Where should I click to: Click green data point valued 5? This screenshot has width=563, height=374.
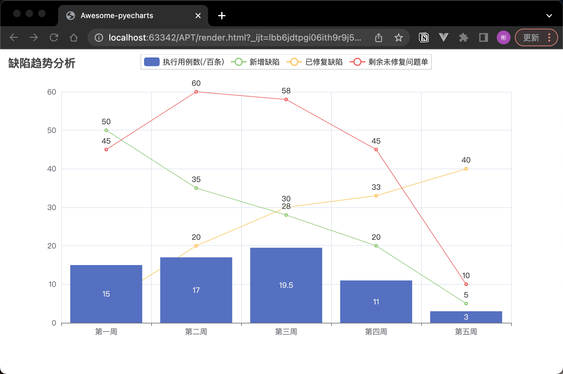[x=466, y=303]
